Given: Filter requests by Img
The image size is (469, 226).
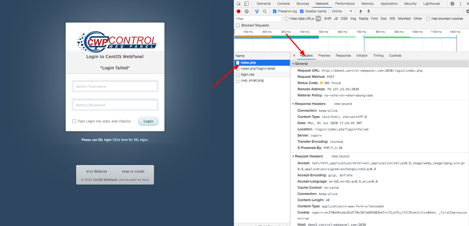Looking at the screenshot, I should [353, 19].
